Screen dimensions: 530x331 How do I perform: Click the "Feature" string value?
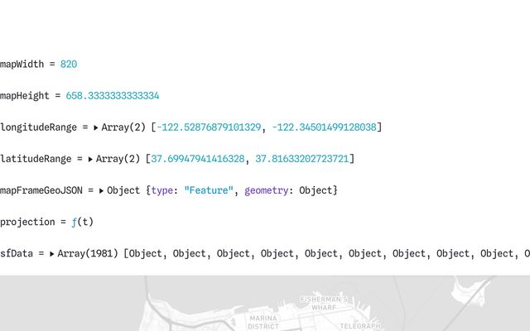(208, 190)
